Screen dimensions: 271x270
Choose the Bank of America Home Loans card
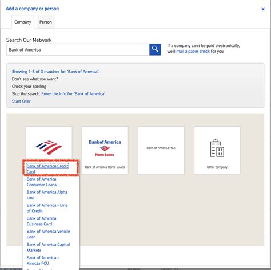105,150
